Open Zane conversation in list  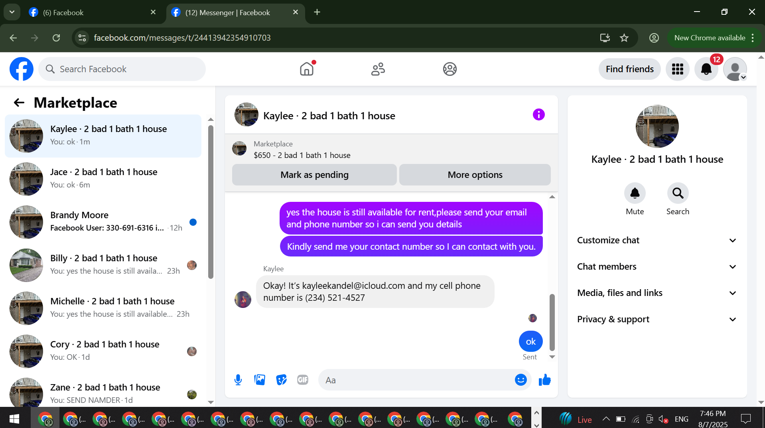coord(103,391)
